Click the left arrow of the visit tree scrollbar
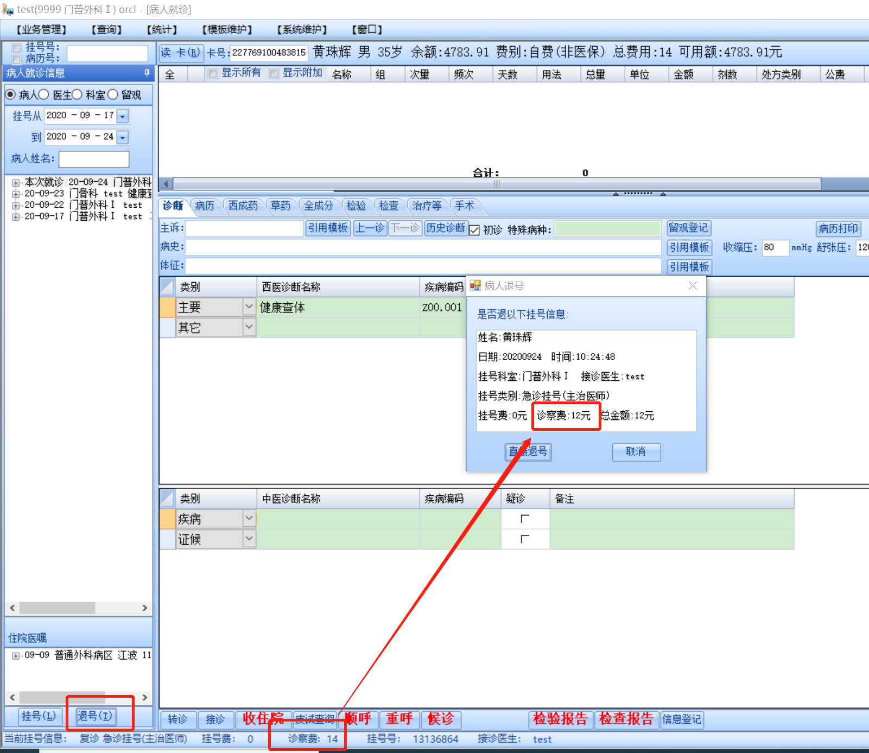This screenshot has width=869, height=753. (12, 608)
